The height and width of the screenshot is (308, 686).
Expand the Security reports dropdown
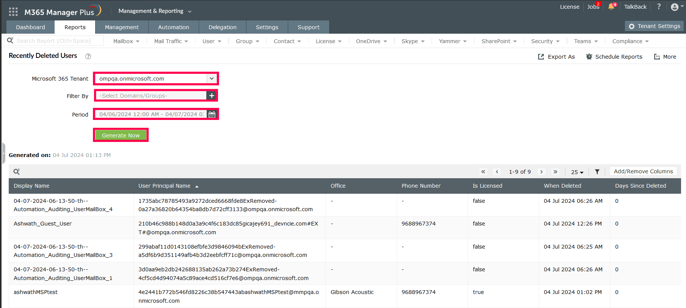pos(545,41)
